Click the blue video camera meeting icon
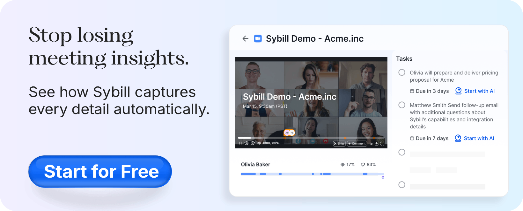Screen dimensions: 523x211 [258, 38]
